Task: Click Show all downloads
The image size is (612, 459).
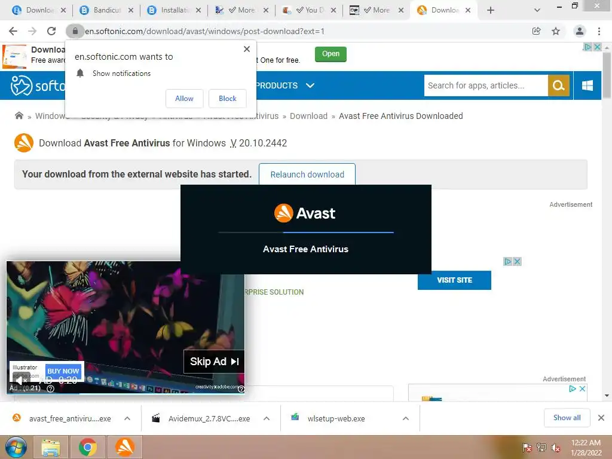Action: pos(567,418)
